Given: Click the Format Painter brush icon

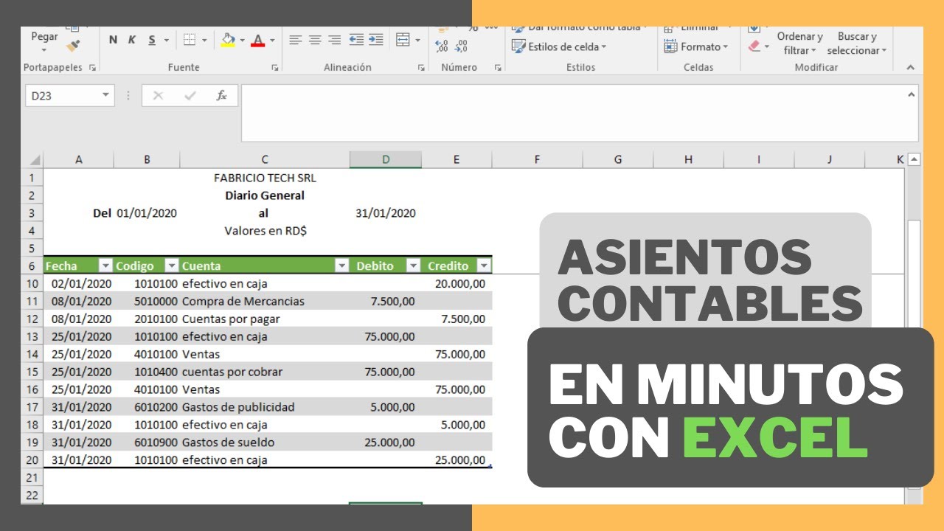Looking at the screenshot, I should tap(72, 46).
